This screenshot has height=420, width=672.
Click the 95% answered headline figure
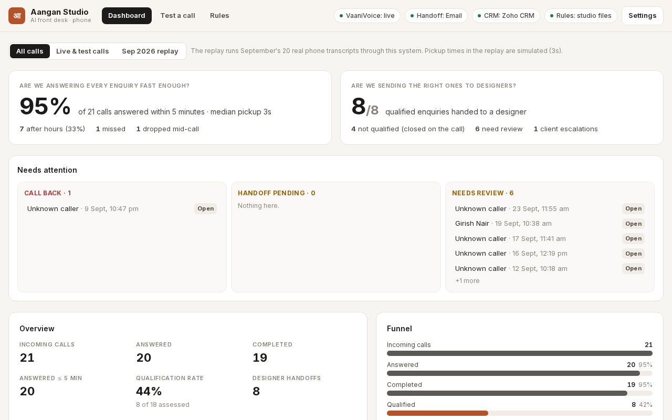coord(45,107)
